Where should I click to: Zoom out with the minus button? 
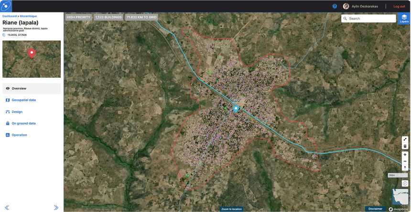405,161
